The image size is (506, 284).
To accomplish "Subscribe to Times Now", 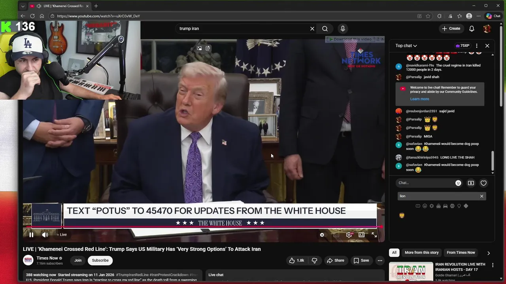I will pyautogui.click(x=100, y=260).
